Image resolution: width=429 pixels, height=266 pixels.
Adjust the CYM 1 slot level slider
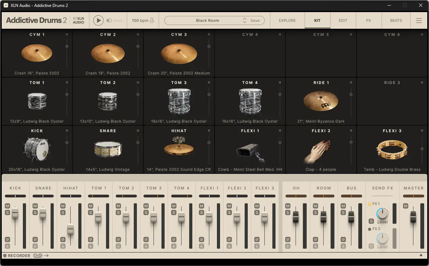tap(67, 46)
